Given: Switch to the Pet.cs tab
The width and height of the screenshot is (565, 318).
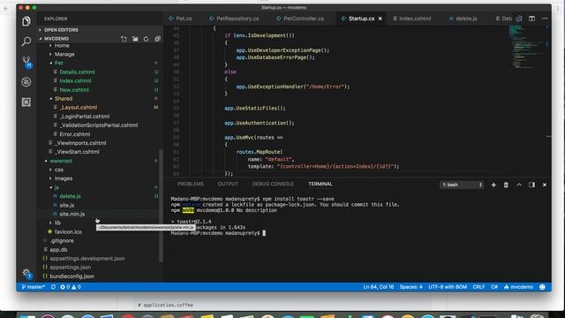Looking at the screenshot, I should point(181,19).
